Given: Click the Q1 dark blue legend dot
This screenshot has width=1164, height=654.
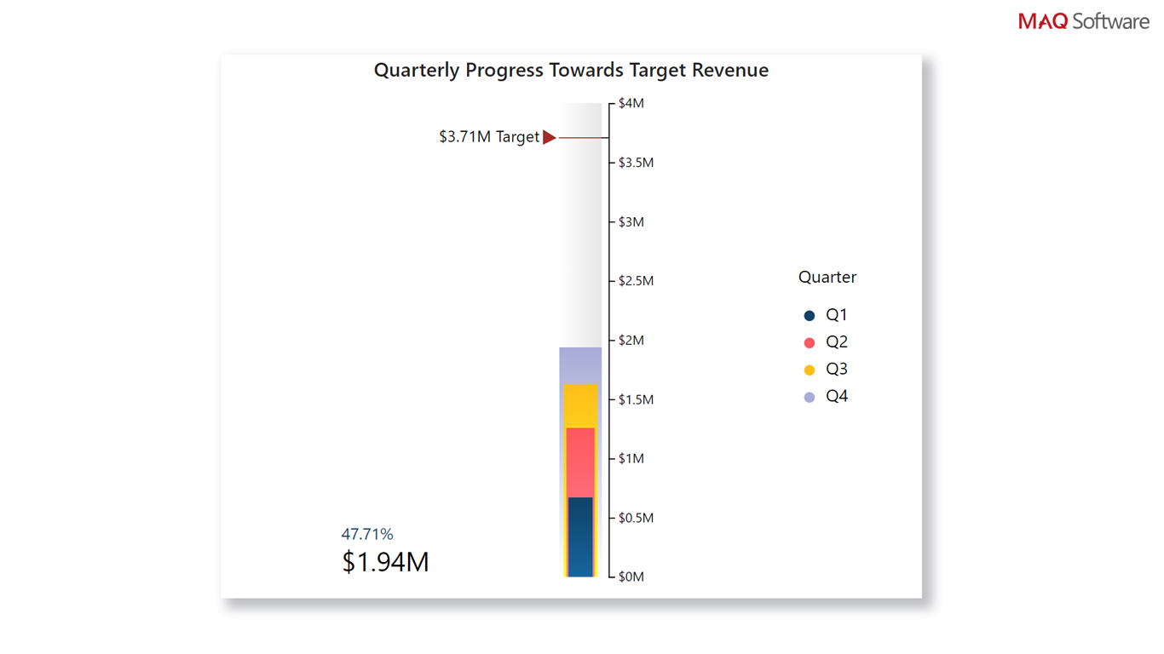Looking at the screenshot, I should 810,315.
